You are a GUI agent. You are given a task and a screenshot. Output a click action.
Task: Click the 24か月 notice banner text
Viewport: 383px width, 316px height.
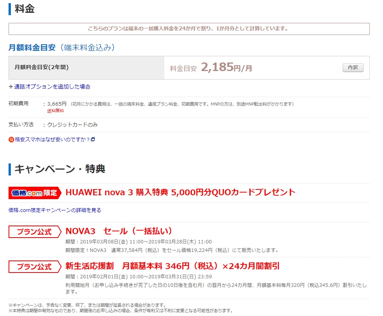pyautogui.click(x=188, y=29)
